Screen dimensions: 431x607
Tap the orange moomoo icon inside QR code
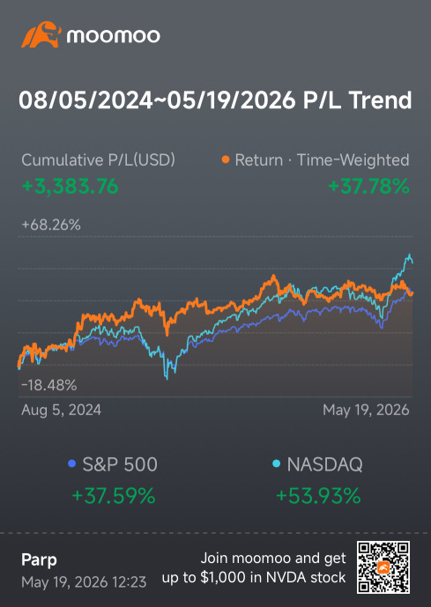383,567
